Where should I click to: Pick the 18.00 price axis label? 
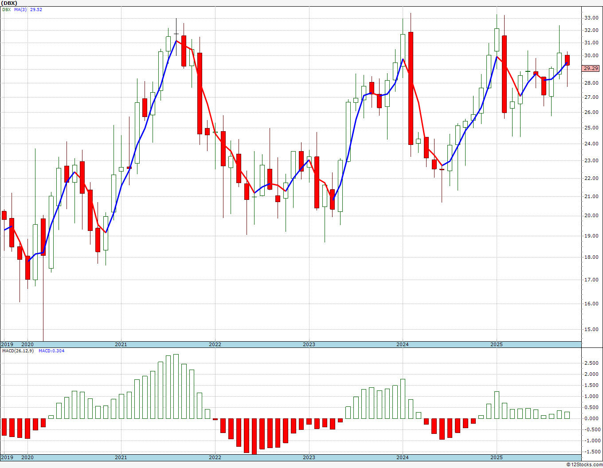pyautogui.click(x=591, y=257)
